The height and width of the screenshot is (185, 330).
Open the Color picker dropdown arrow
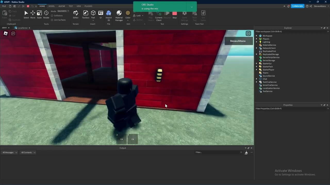click(128, 20)
